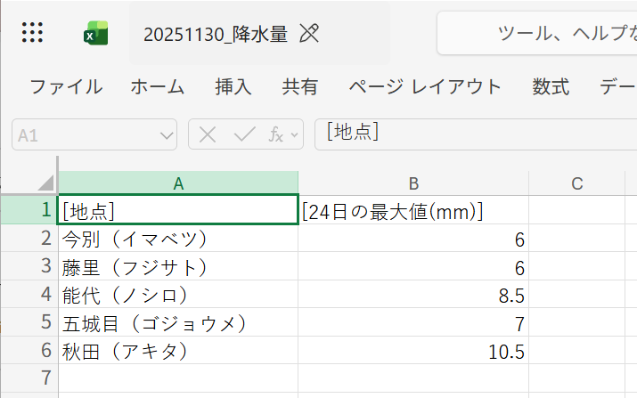
Task: Select cell with value 10.5
Action: (413, 350)
